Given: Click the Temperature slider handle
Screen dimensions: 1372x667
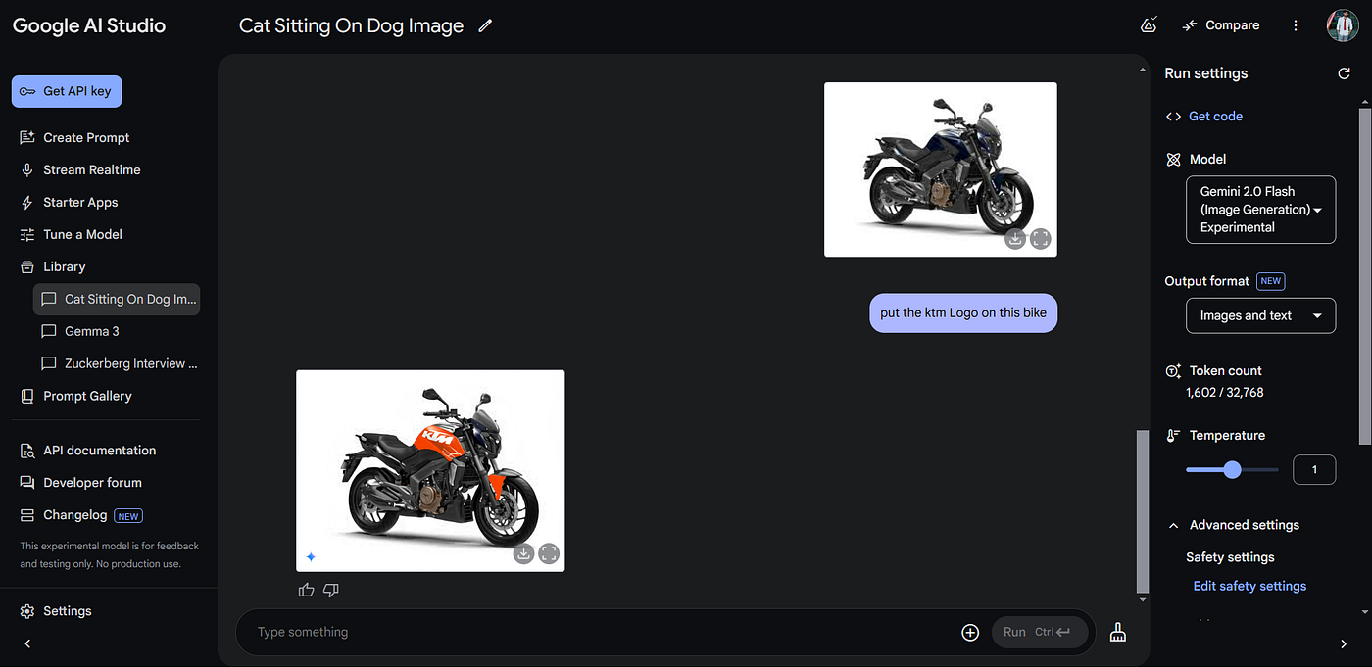Looking at the screenshot, I should [1233, 470].
